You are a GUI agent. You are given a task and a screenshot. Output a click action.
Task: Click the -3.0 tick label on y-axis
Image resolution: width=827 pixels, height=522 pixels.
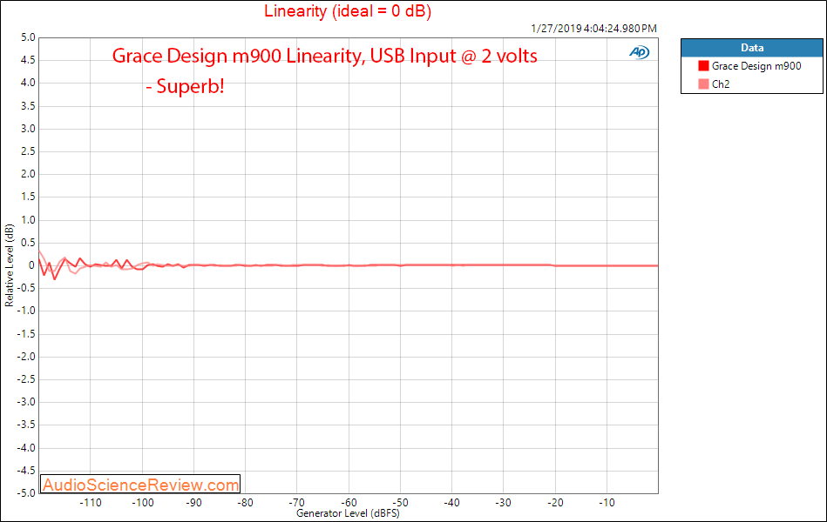[x=26, y=401]
